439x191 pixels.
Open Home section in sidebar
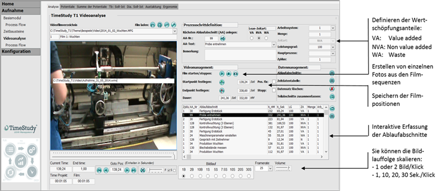click(x=21, y=4)
